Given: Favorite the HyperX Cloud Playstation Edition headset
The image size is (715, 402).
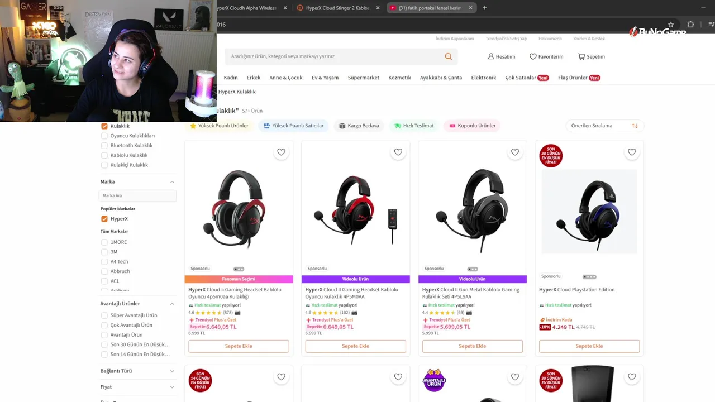Looking at the screenshot, I should point(632,152).
